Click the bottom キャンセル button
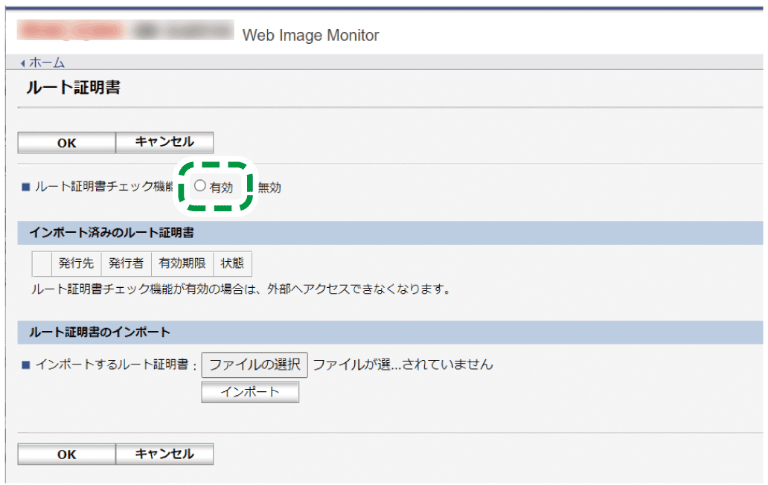This screenshot has width=768, height=485. (x=164, y=454)
